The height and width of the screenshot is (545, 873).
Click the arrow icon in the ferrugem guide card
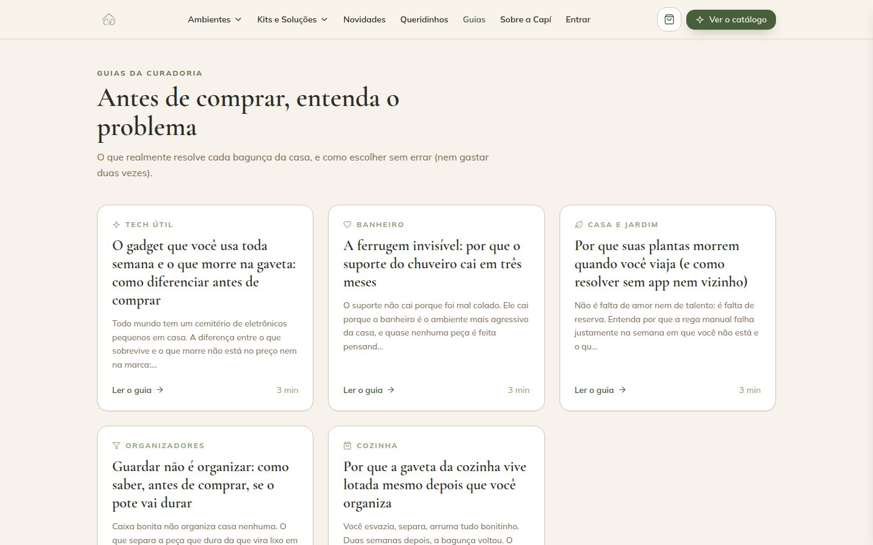(391, 390)
